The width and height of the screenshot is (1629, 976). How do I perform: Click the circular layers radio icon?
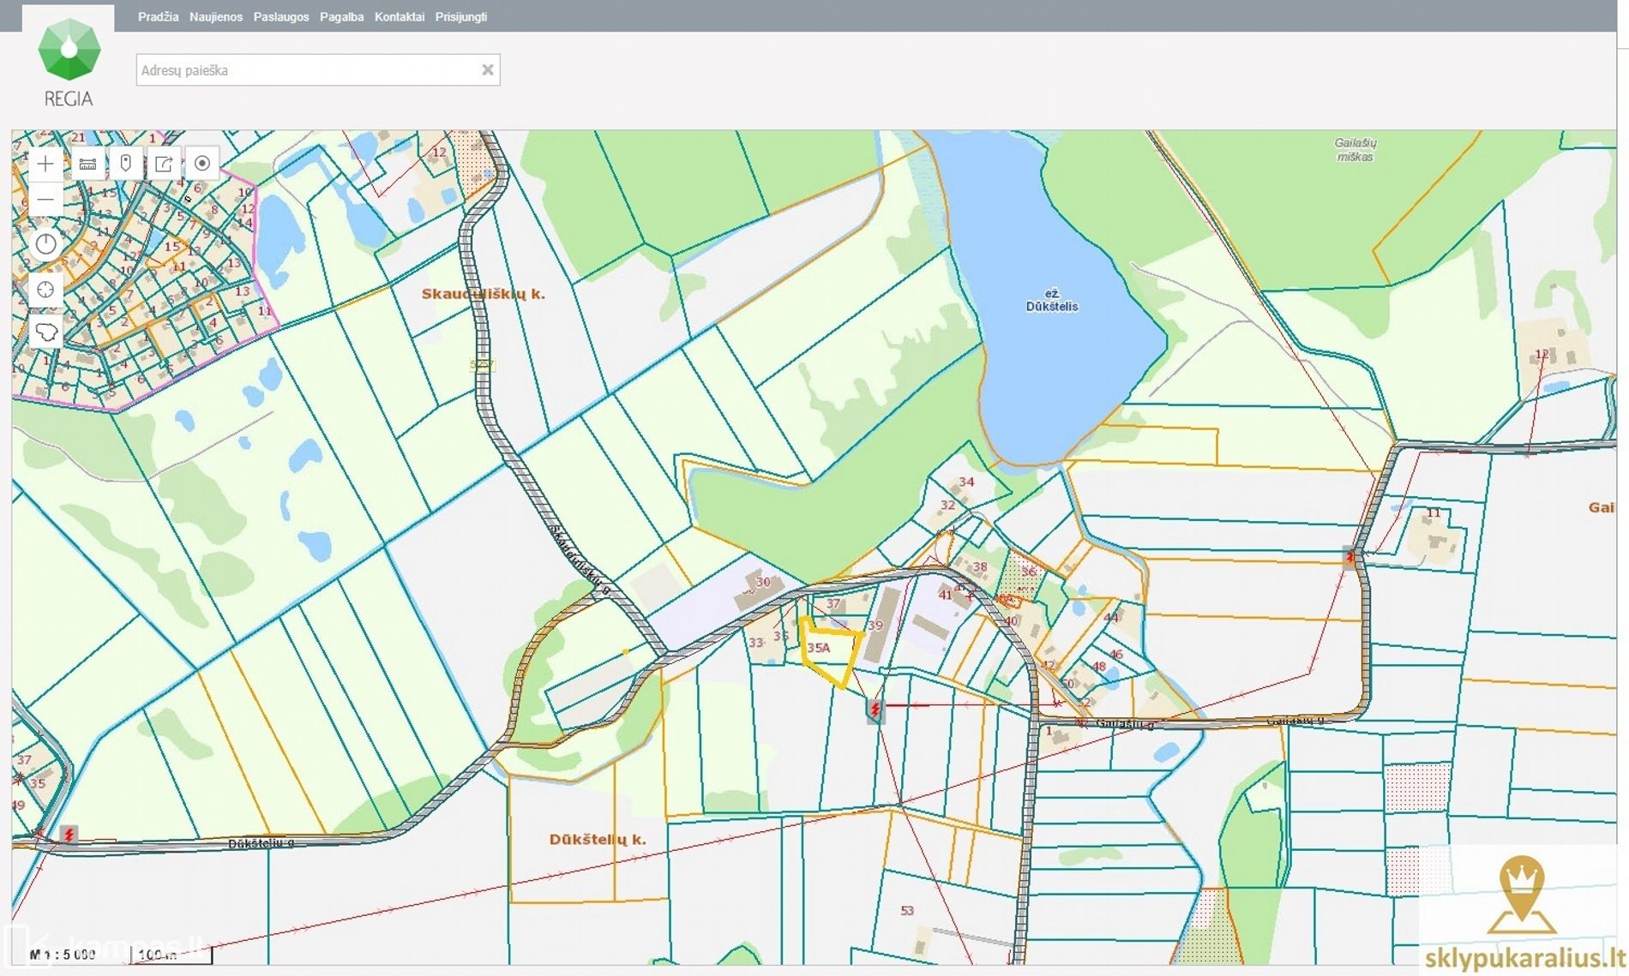202,164
